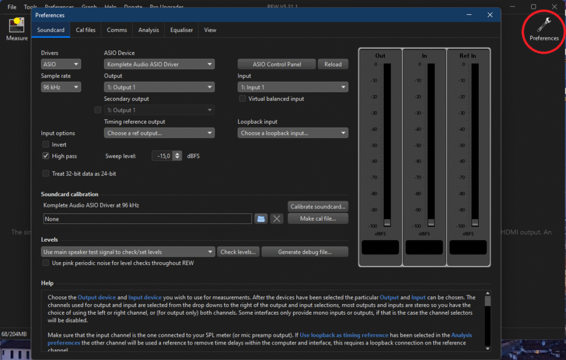
Task: Open the Drivers ASIO dropdown
Action: click(61, 65)
